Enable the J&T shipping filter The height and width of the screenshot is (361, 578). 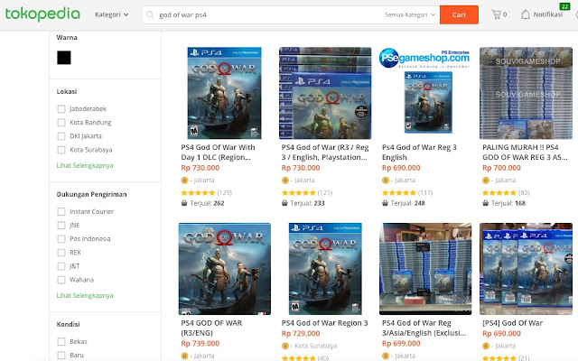(x=61, y=266)
